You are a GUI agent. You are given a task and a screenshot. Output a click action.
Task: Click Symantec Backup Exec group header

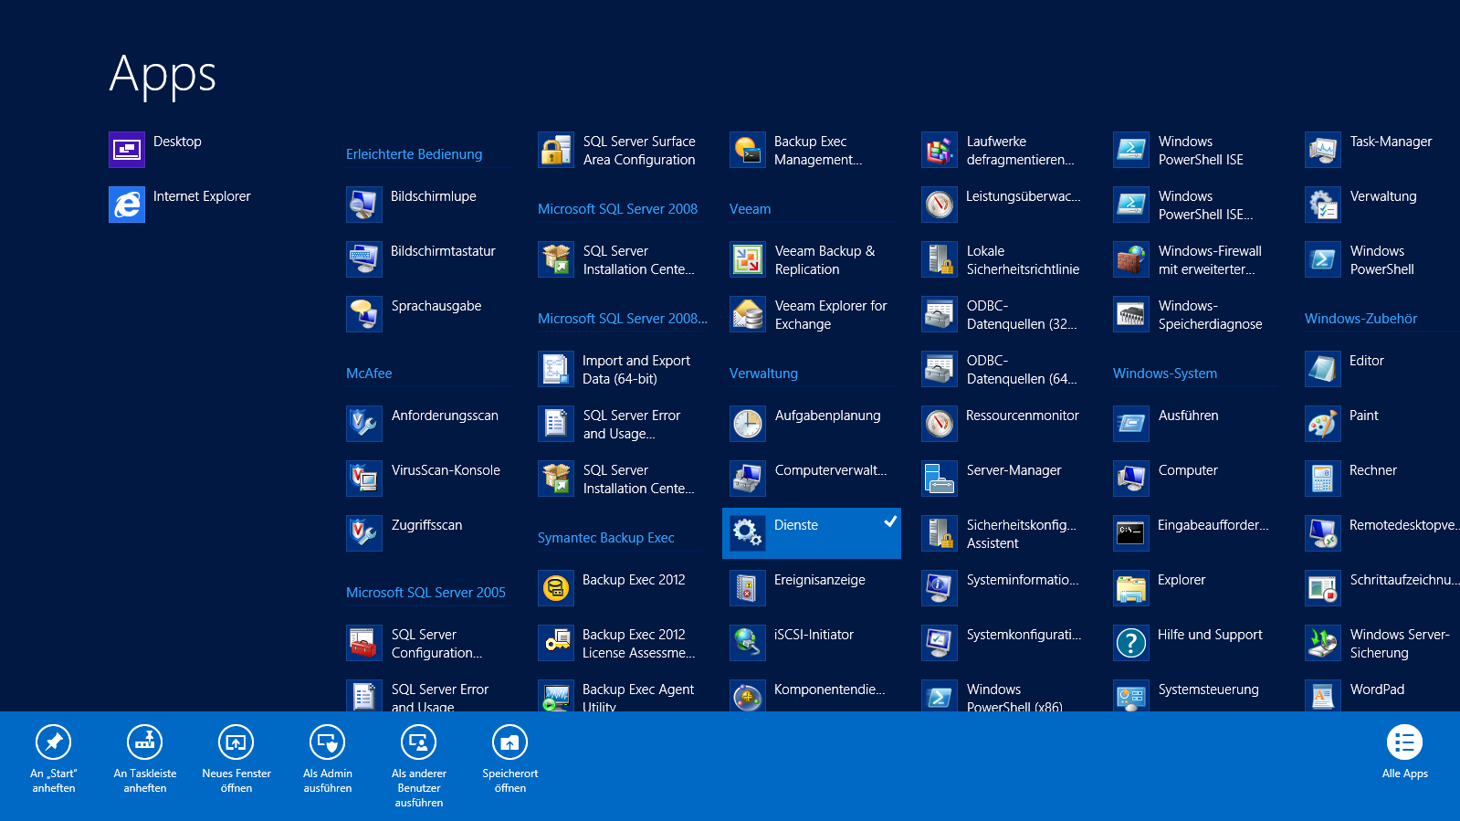click(606, 538)
